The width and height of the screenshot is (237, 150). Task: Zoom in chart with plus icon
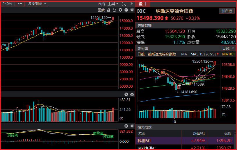(x=120, y=10)
